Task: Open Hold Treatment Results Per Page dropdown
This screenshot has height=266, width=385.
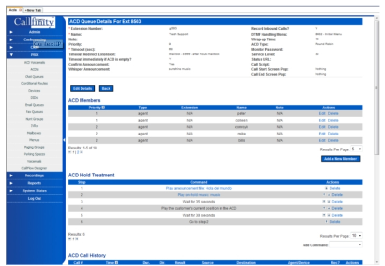Action: (x=356, y=235)
